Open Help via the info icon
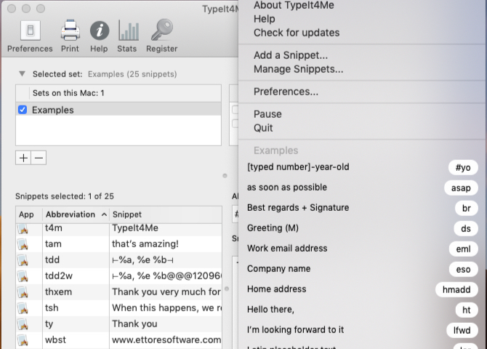The height and width of the screenshot is (349, 487). [x=99, y=36]
